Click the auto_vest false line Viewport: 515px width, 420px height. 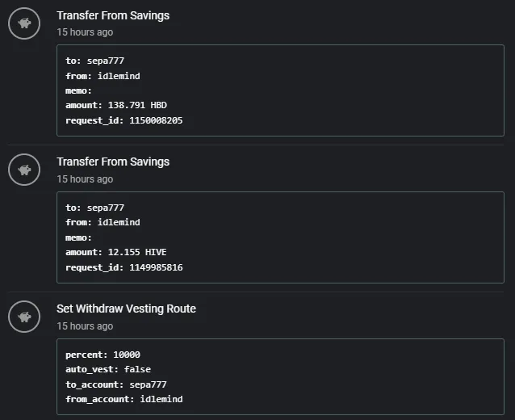[108, 369]
